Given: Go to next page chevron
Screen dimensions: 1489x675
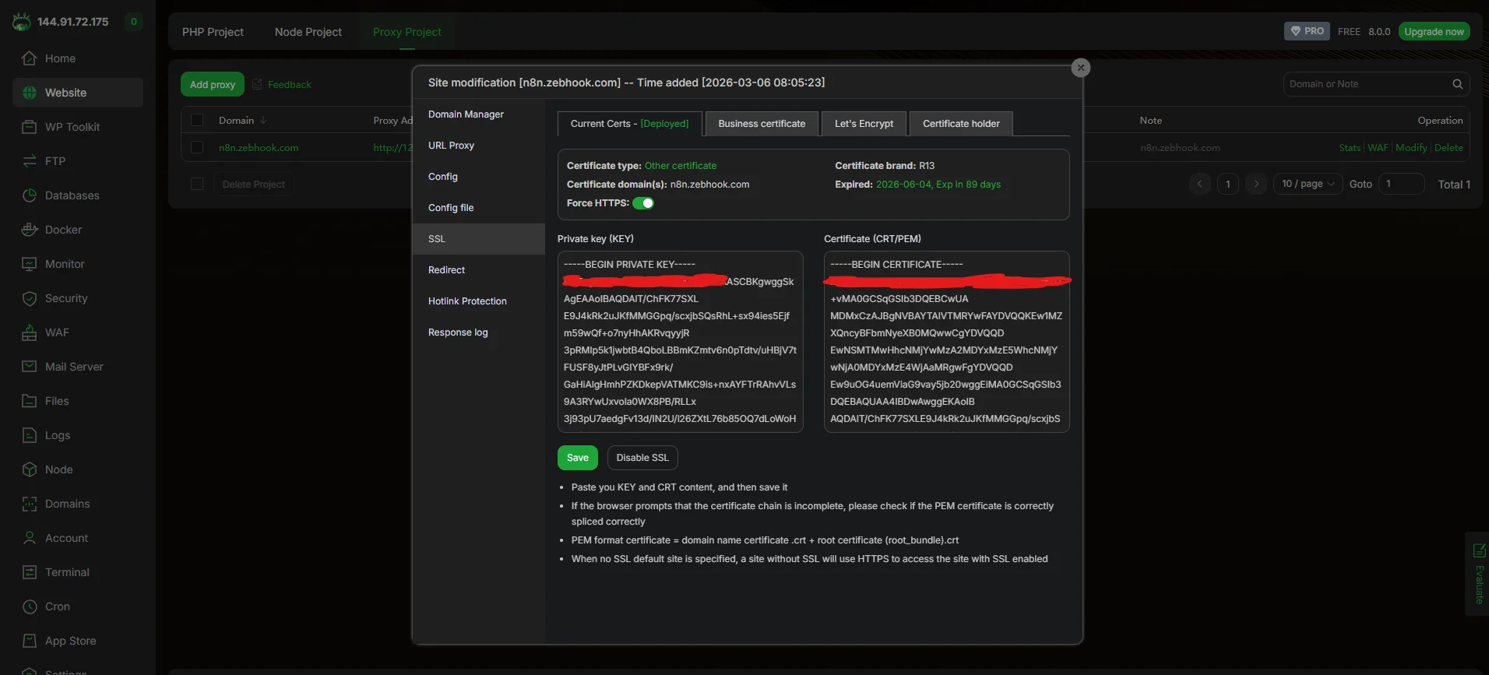Looking at the screenshot, I should [x=1255, y=184].
